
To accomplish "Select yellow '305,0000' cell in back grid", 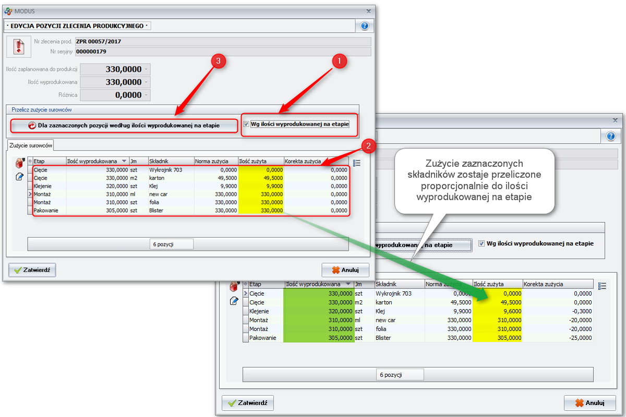I will tap(497, 338).
